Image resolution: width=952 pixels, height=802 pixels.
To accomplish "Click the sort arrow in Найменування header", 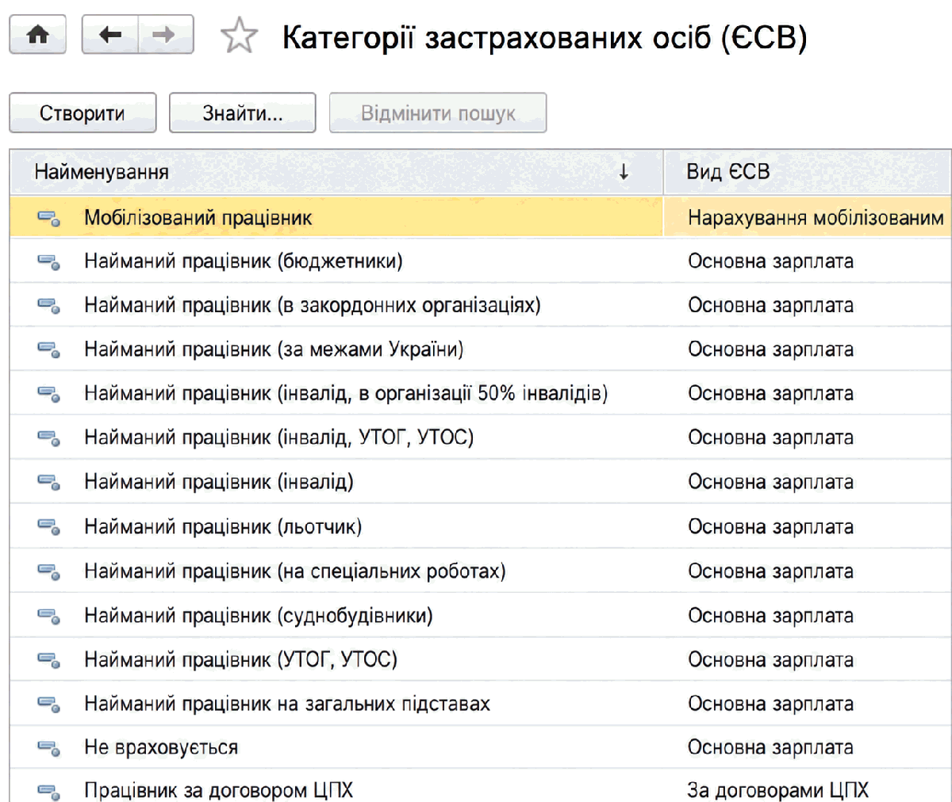I will click(624, 172).
